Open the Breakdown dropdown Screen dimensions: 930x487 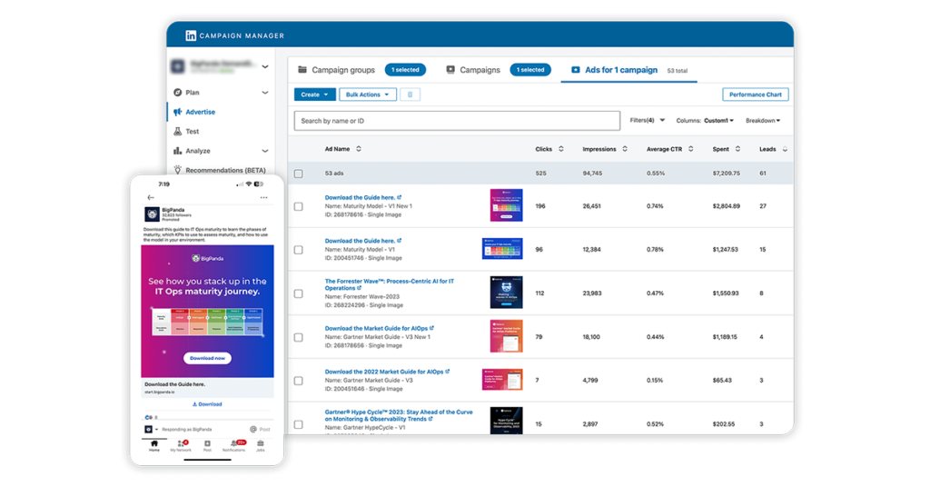coord(763,120)
